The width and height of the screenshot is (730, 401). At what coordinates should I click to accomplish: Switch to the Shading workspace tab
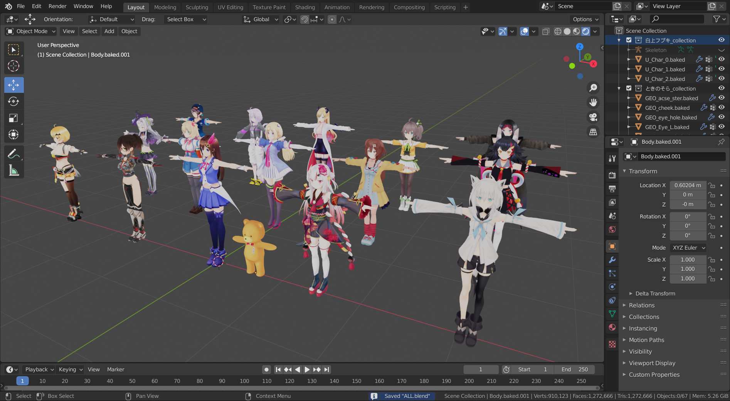[x=305, y=7]
